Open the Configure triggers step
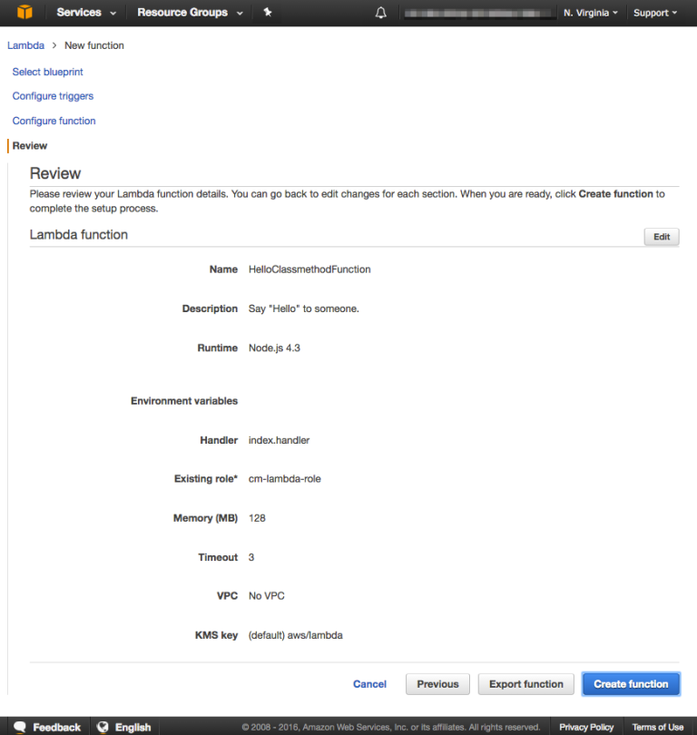The height and width of the screenshot is (735, 697). 52,95
